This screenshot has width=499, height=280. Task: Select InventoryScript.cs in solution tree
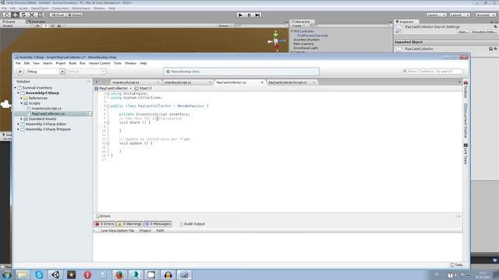tap(47, 109)
